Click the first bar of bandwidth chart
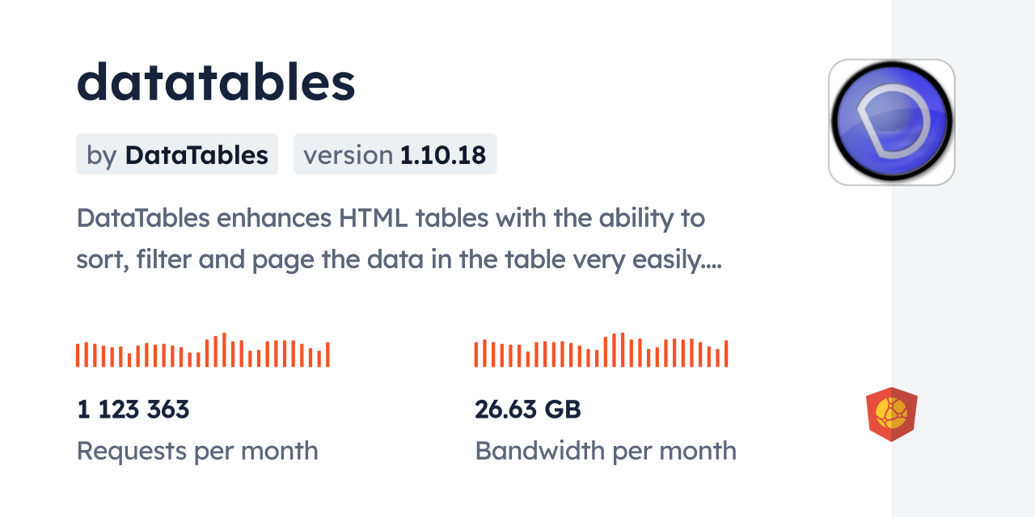The image size is (1035, 517). click(476, 355)
